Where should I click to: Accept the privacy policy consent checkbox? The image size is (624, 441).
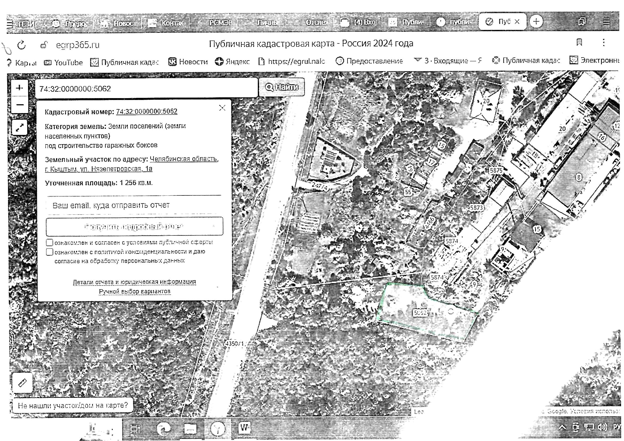click(x=49, y=252)
